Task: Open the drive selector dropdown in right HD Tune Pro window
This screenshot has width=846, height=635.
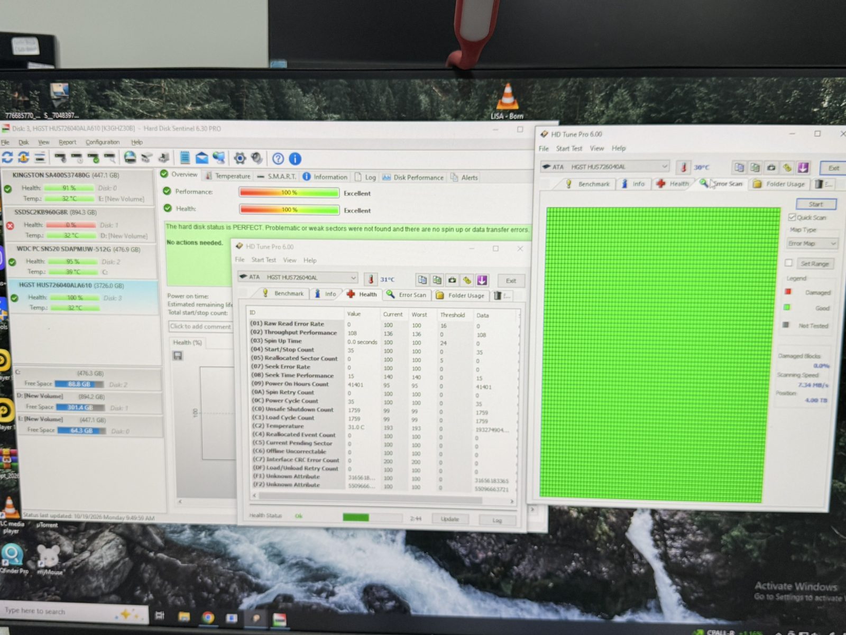Action: (x=604, y=167)
